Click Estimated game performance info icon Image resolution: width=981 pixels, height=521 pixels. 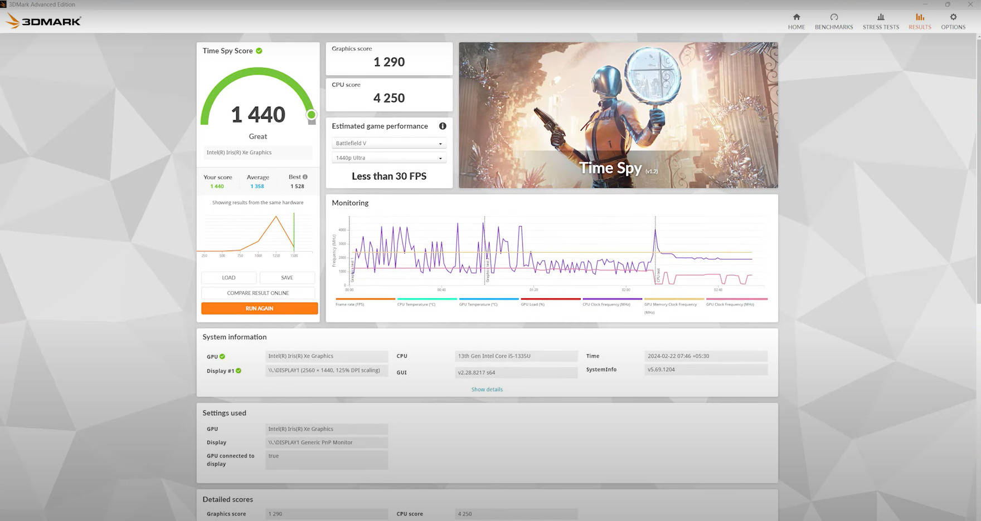[x=443, y=126]
